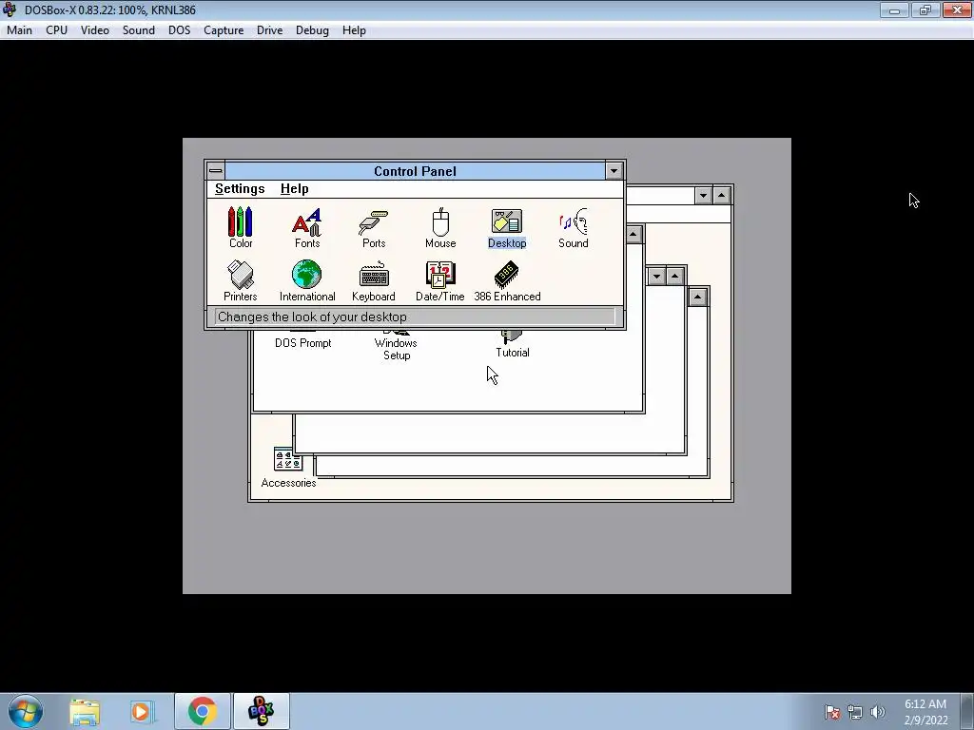Maximize the Main group window behind Control Panel
Screen dimensions: 974x730
633,235
